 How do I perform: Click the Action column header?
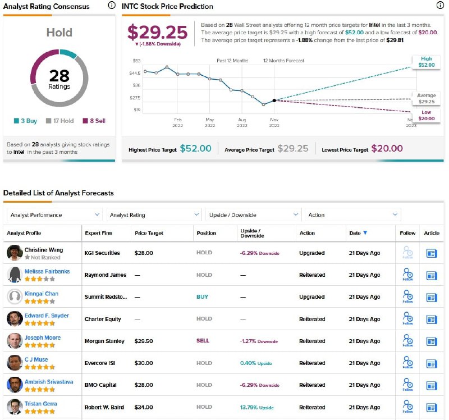[307, 233]
